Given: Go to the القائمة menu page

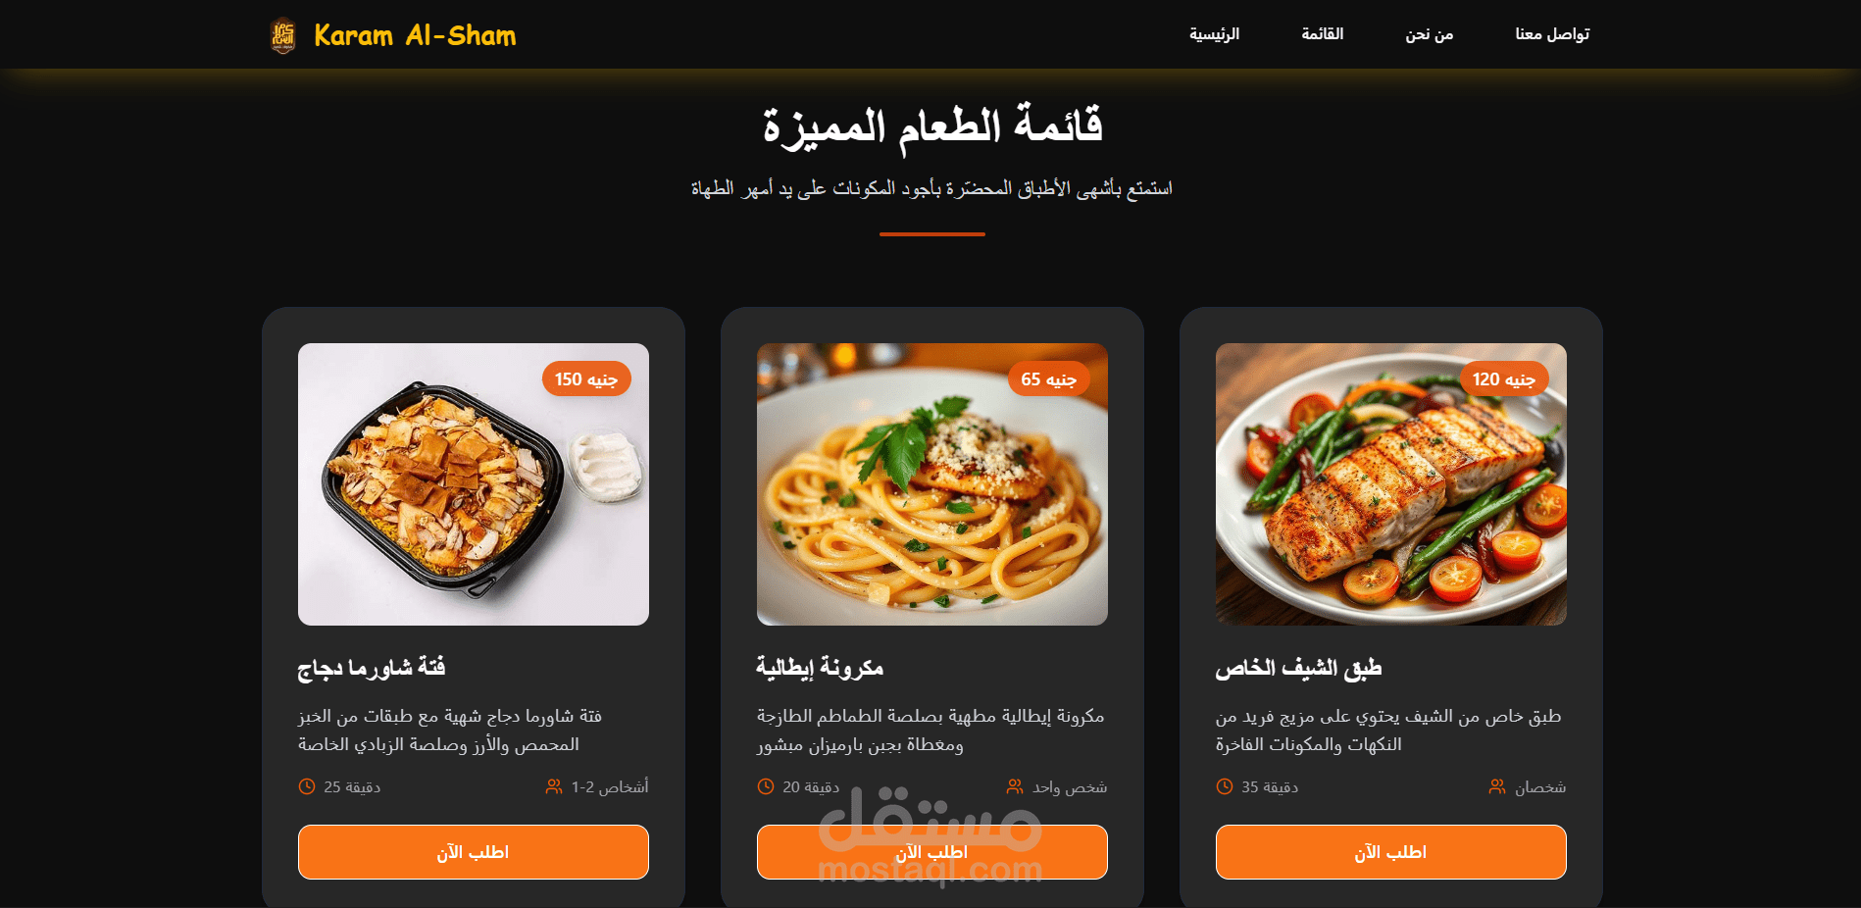Looking at the screenshot, I should [1322, 34].
